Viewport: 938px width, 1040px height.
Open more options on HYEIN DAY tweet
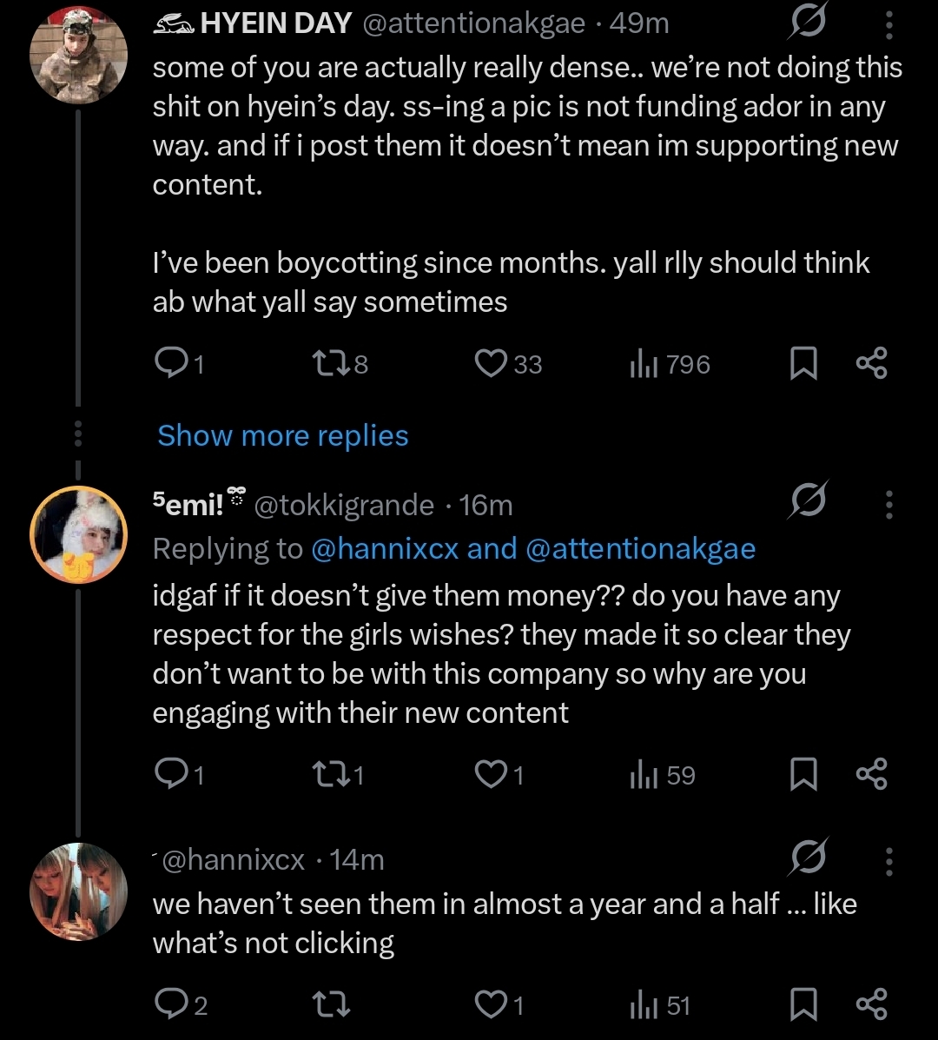[x=888, y=25]
